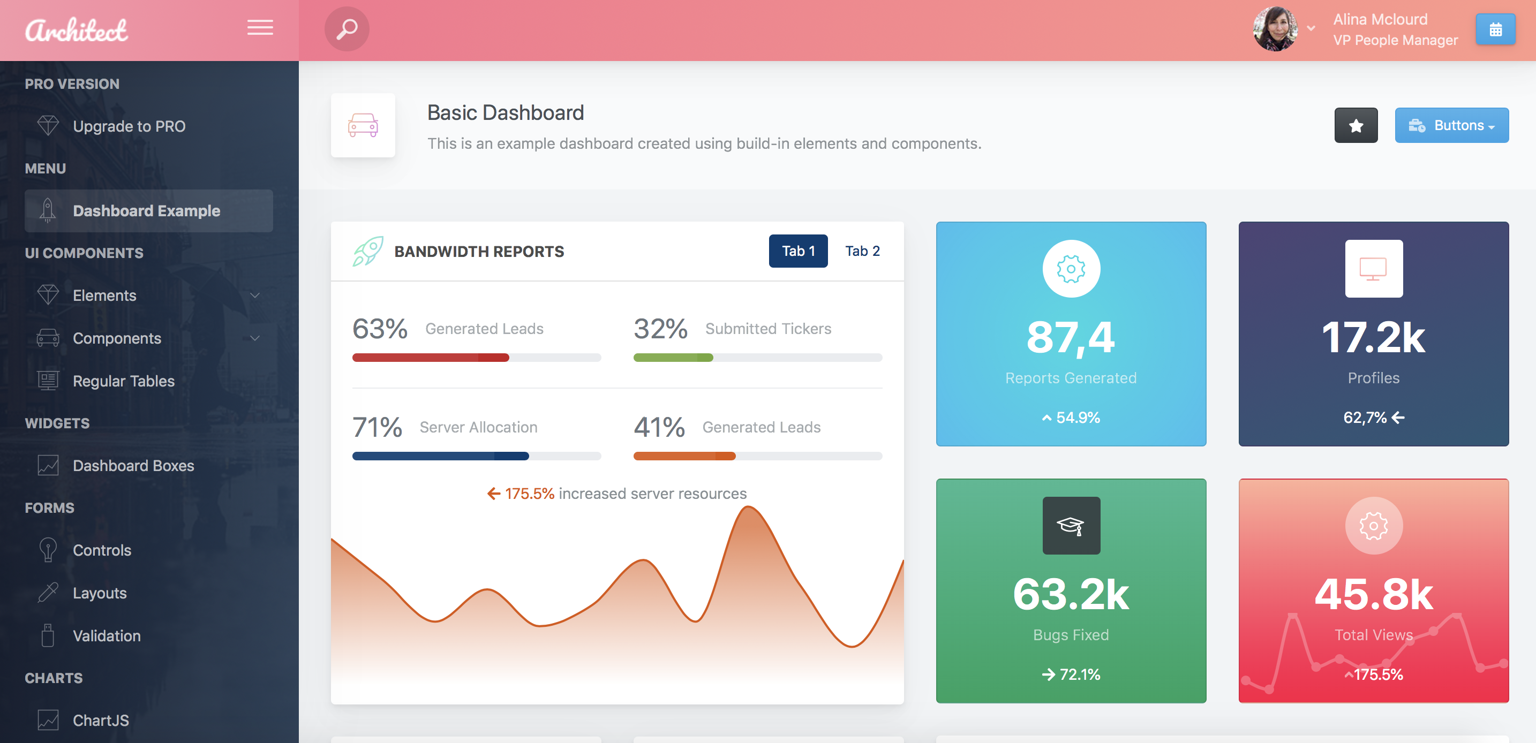This screenshot has height=743, width=1536.
Task: Click the star button near Buttons dropdown
Action: [x=1357, y=125]
